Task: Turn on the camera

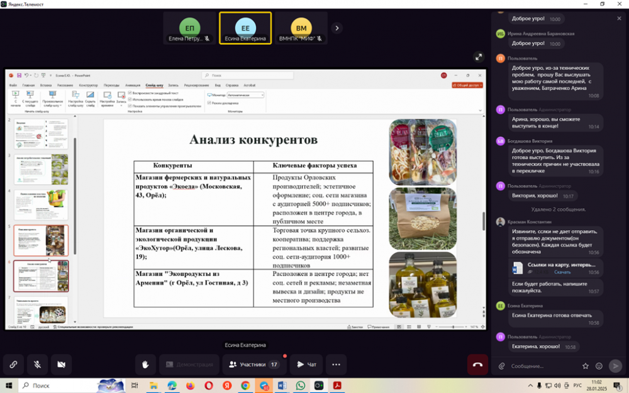Action: 61,364
